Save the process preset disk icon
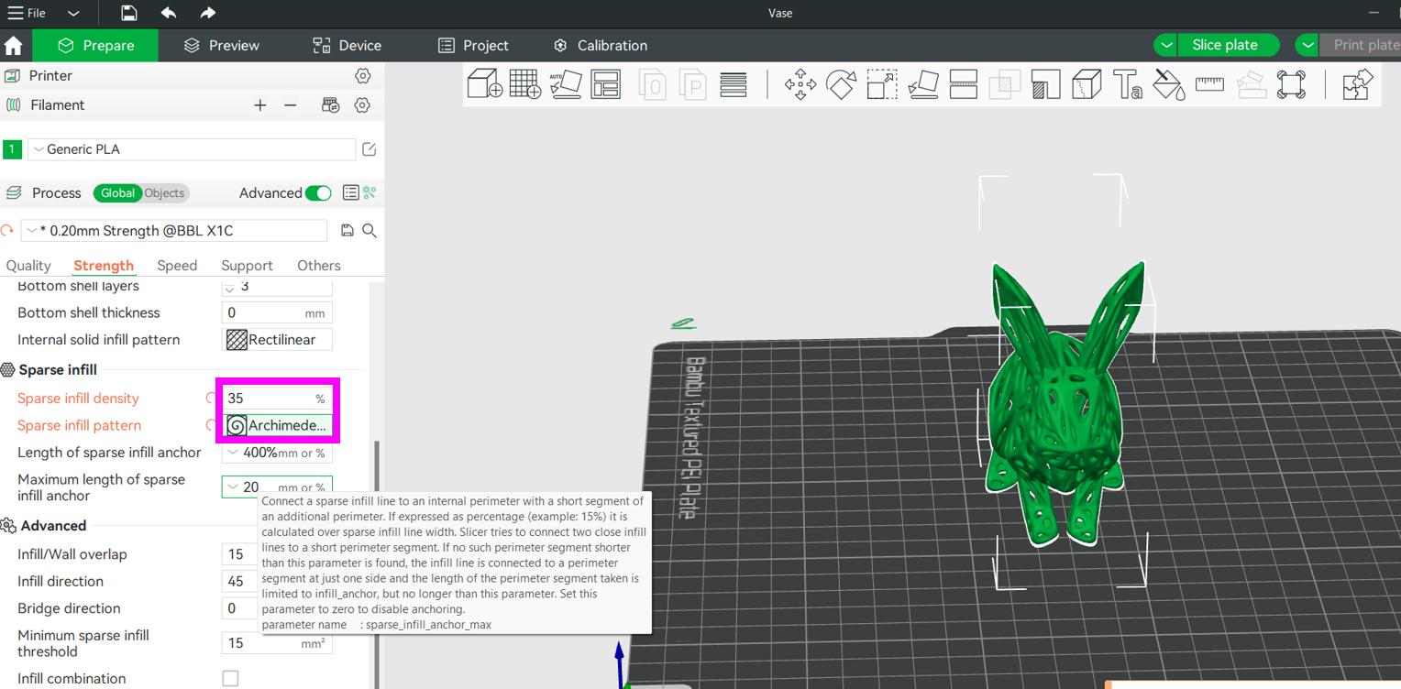The width and height of the screenshot is (1401, 689). coord(347,230)
